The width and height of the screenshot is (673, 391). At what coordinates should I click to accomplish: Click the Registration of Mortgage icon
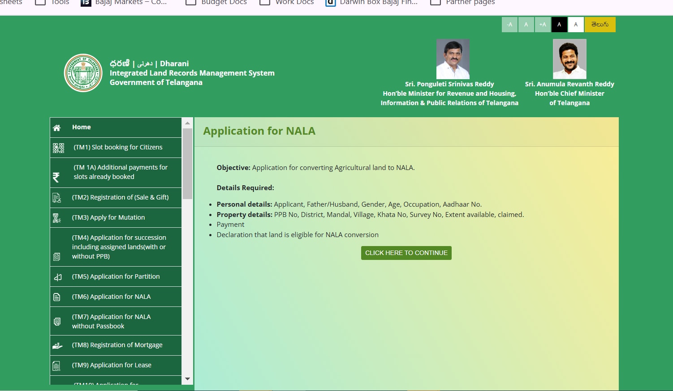pyautogui.click(x=57, y=346)
